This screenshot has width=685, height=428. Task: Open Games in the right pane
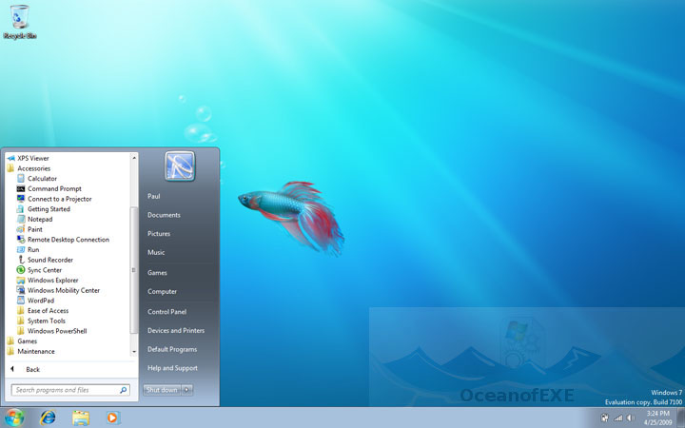coord(157,273)
